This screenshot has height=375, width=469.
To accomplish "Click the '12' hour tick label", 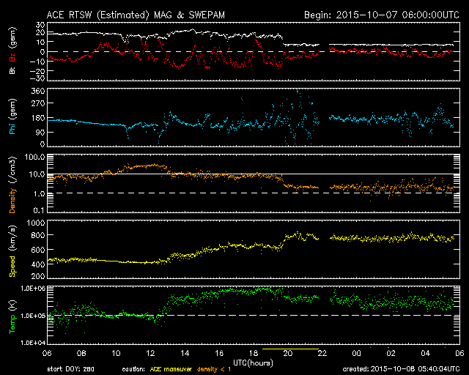I will (x=150, y=354).
